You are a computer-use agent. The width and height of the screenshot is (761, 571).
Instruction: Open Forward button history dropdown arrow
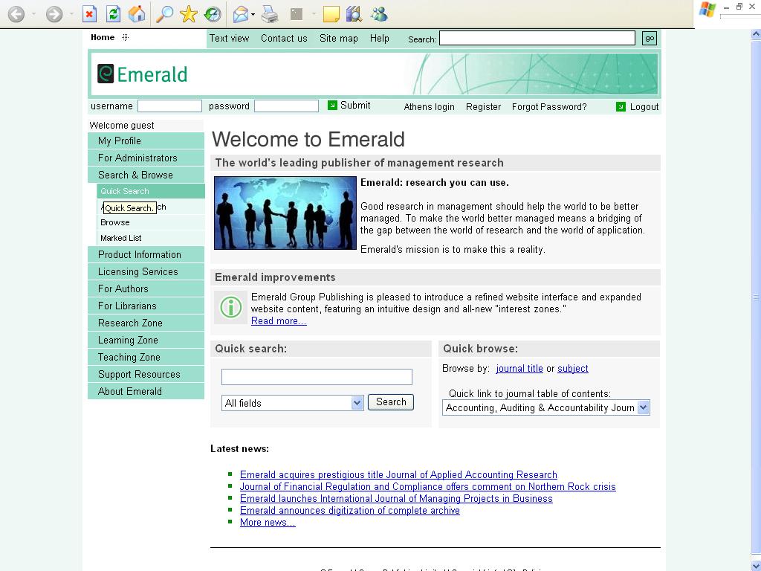[71, 14]
